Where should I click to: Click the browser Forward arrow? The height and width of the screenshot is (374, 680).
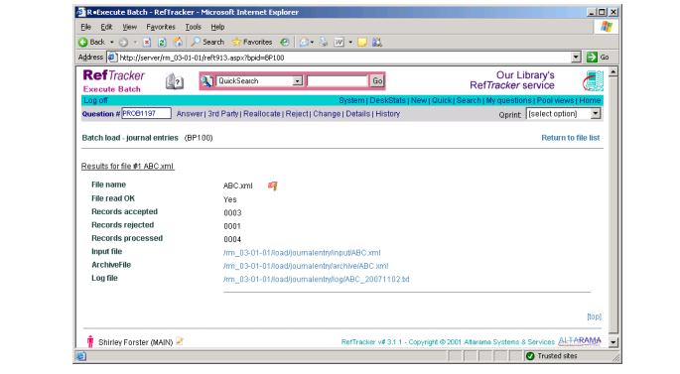pos(124,42)
